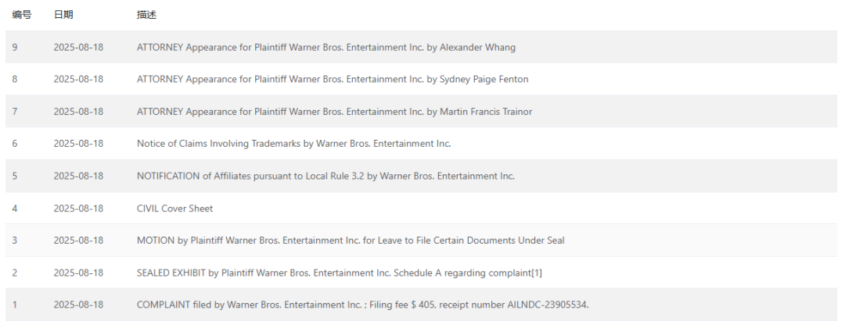Screen dimensions: 845x328
Task: Click the date in docket row 5
Action: [x=78, y=176]
